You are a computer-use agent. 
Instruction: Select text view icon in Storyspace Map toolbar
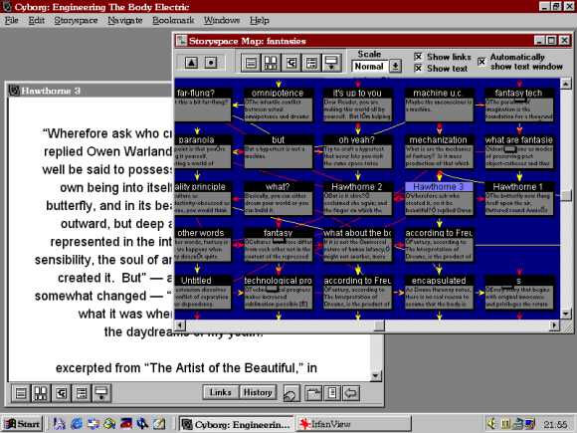point(251,63)
